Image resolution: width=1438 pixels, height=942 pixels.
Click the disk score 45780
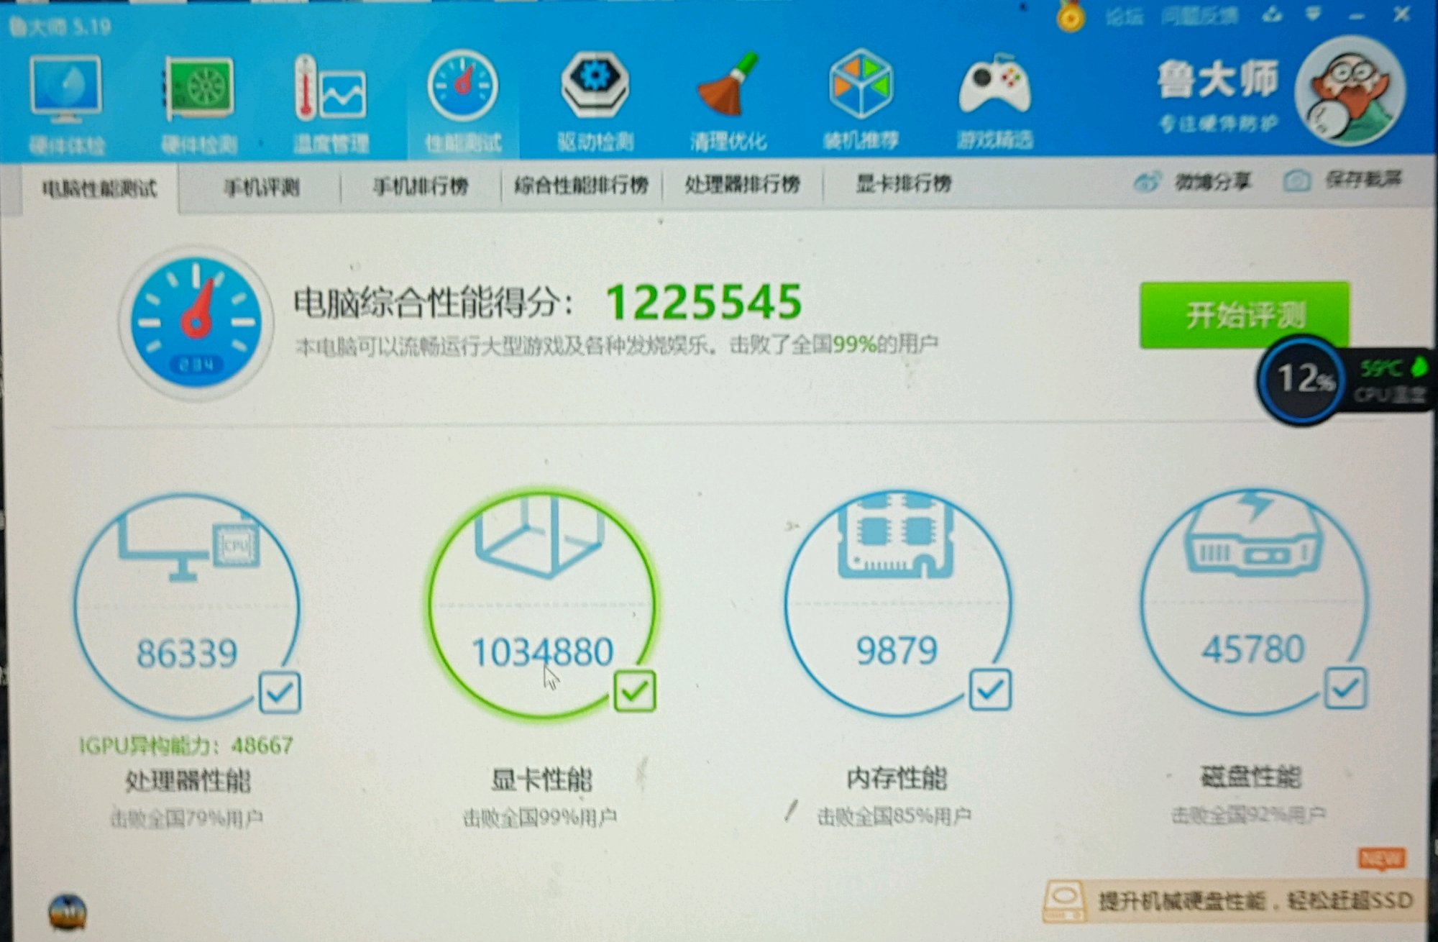pyautogui.click(x=1252, y=649)
